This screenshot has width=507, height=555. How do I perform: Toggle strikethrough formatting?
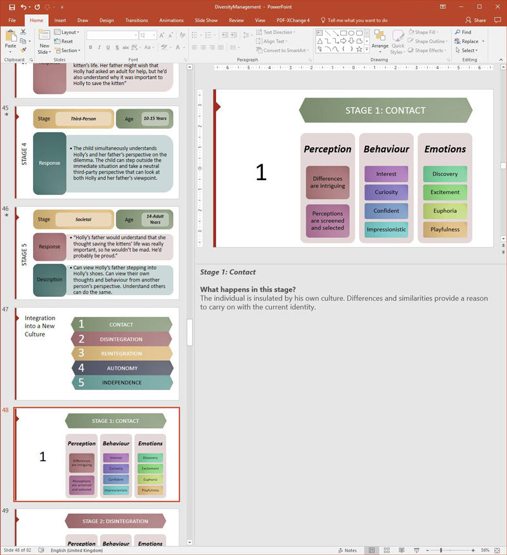(125, 47)
